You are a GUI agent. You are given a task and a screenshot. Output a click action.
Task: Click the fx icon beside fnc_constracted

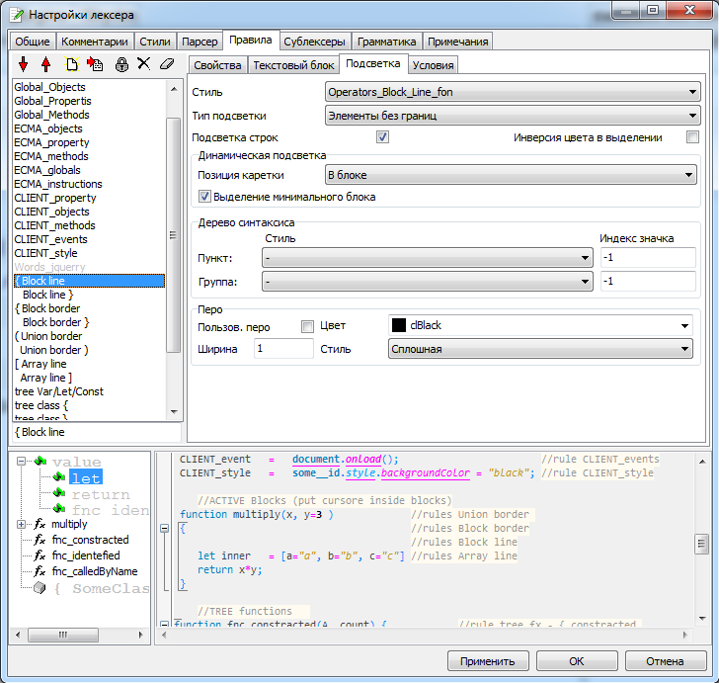point(40,540)
